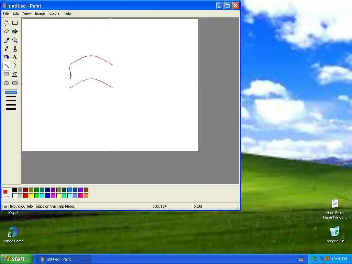Click the green shield system tray icon
Viewport: 352px width, 264px height.
click(x=314, y=259)
